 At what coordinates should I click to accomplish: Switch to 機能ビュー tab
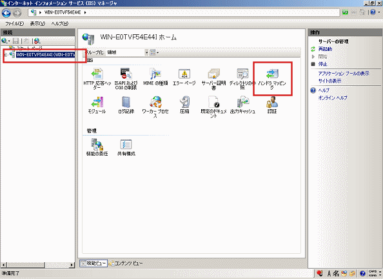pyautogui.click(x=93, y=263)
